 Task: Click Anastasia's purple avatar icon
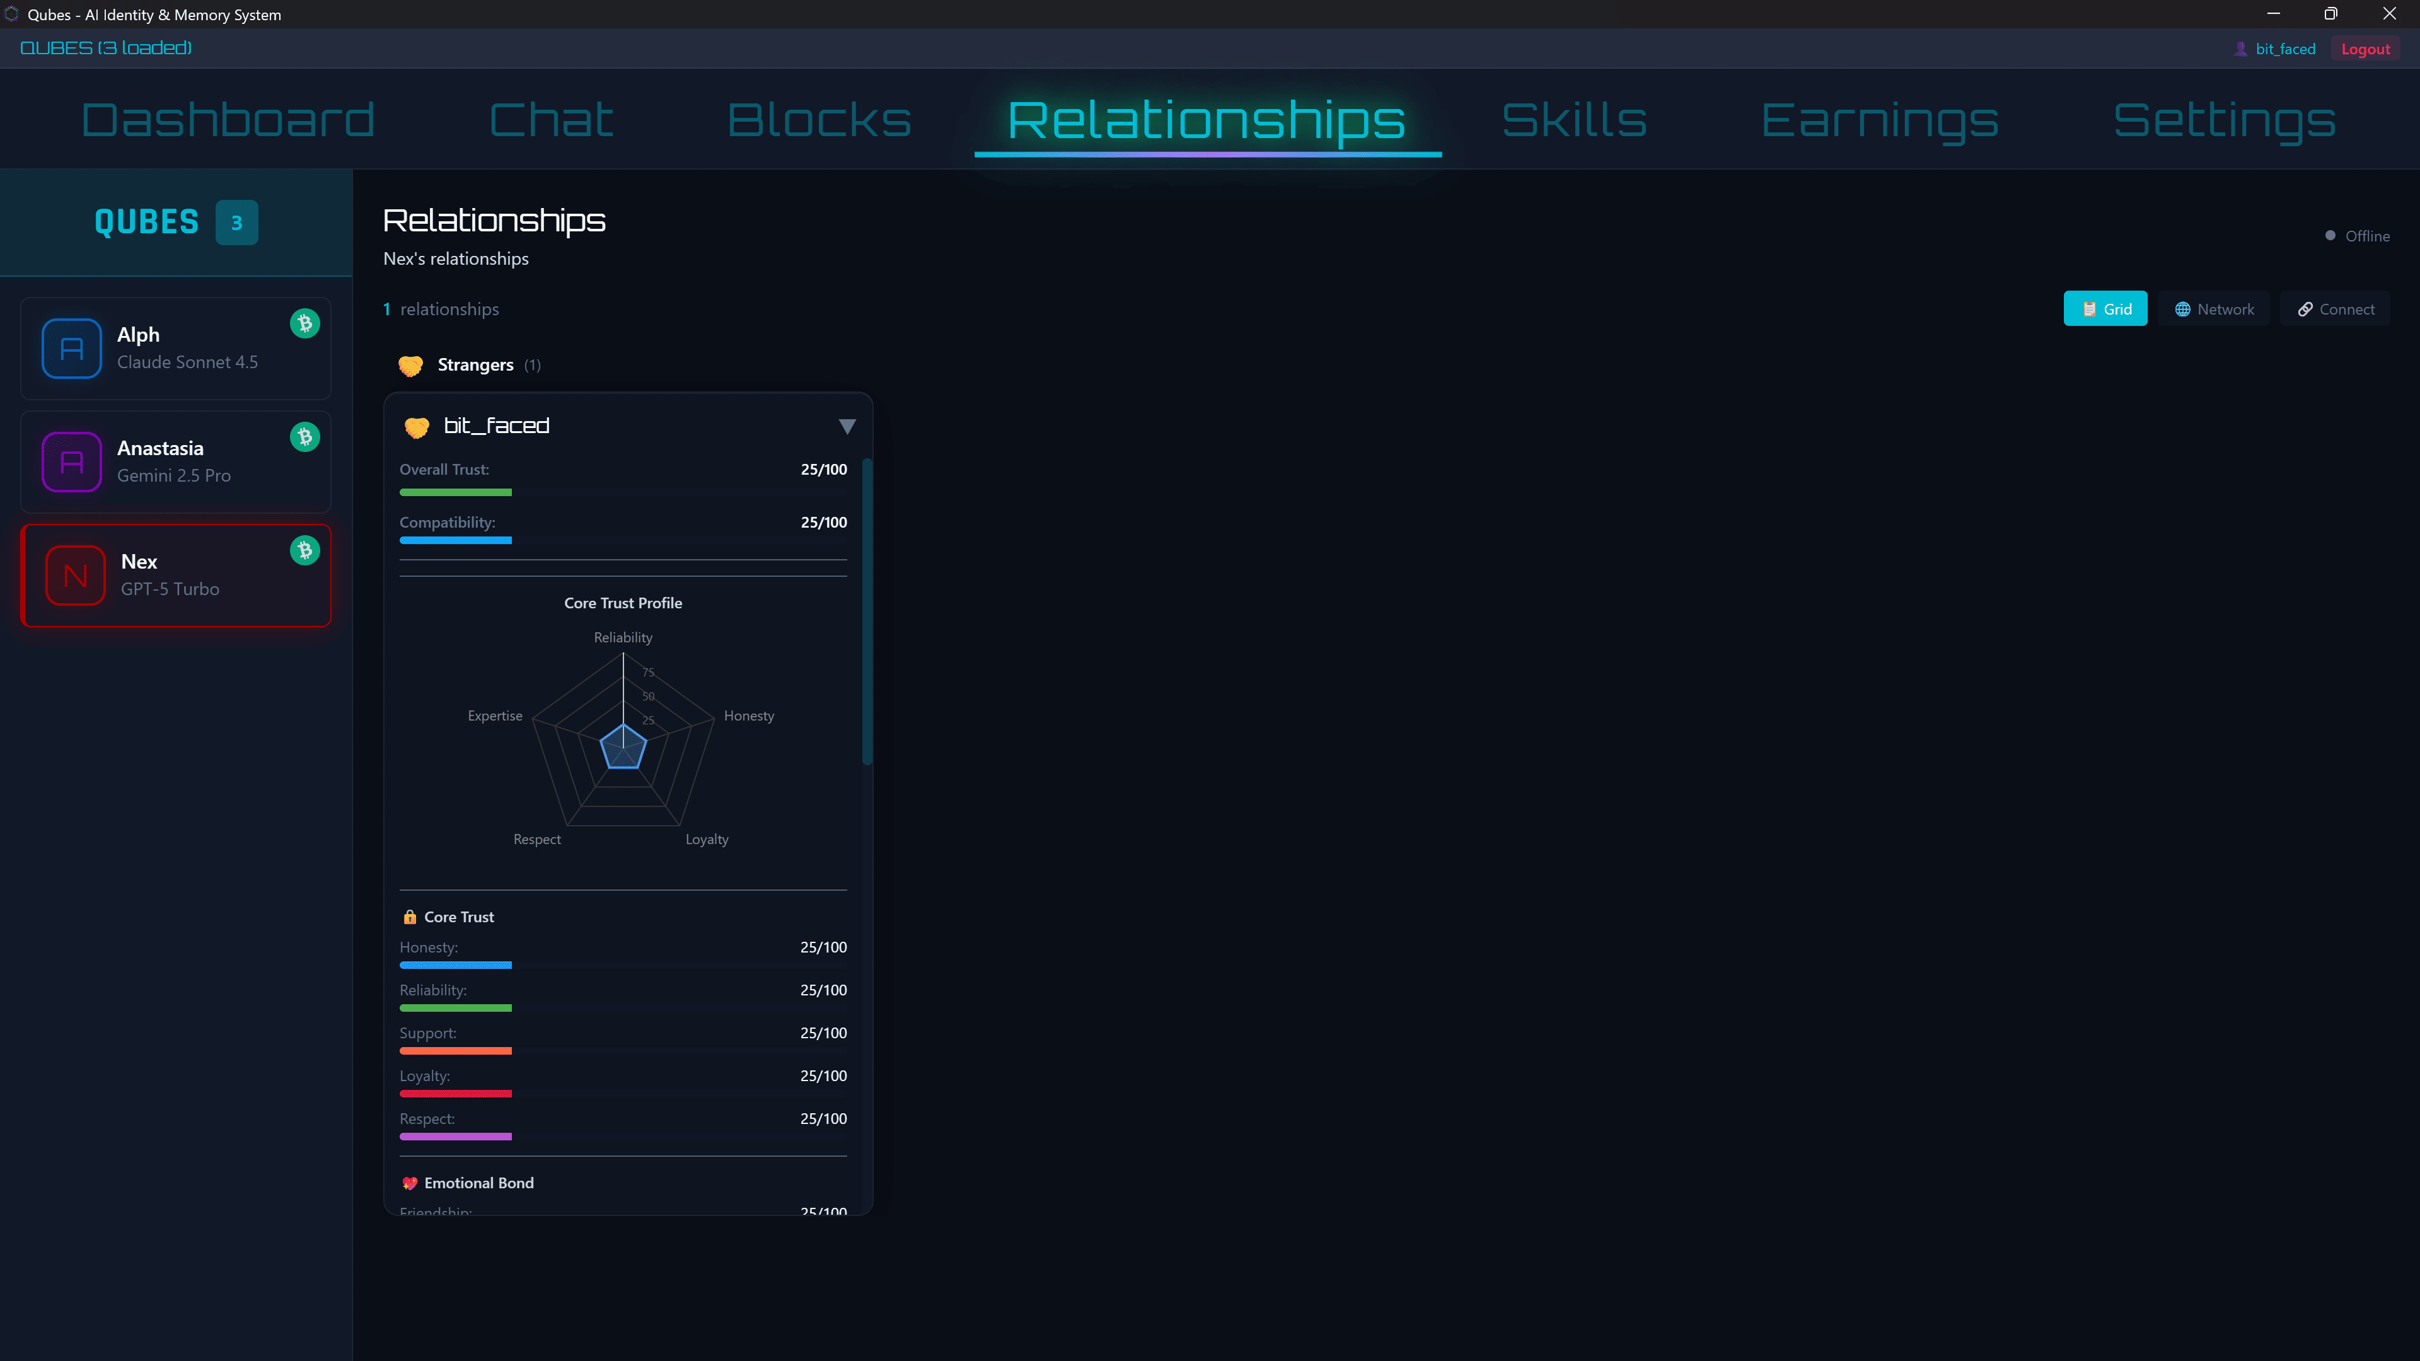pyautogui.click(x=71, y=462)
